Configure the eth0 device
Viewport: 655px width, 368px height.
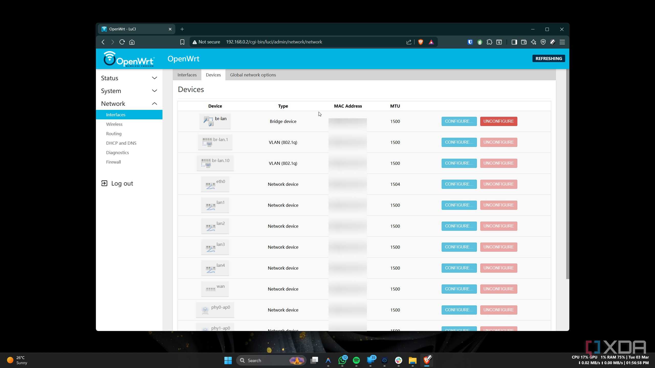pyautogui.click(x=459, y=184)
